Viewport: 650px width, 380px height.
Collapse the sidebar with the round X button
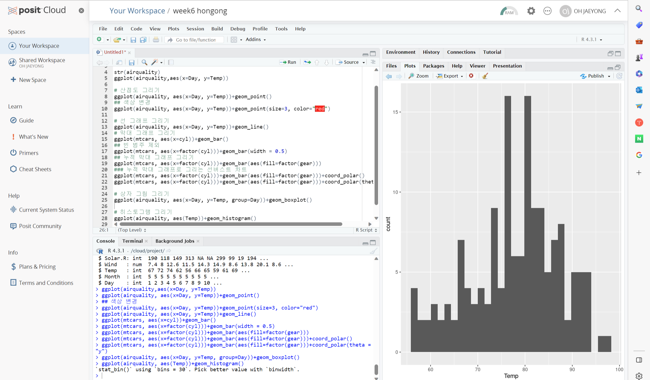(81, 11)
